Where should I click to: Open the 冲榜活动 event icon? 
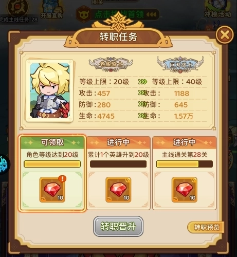pos(217,9)
